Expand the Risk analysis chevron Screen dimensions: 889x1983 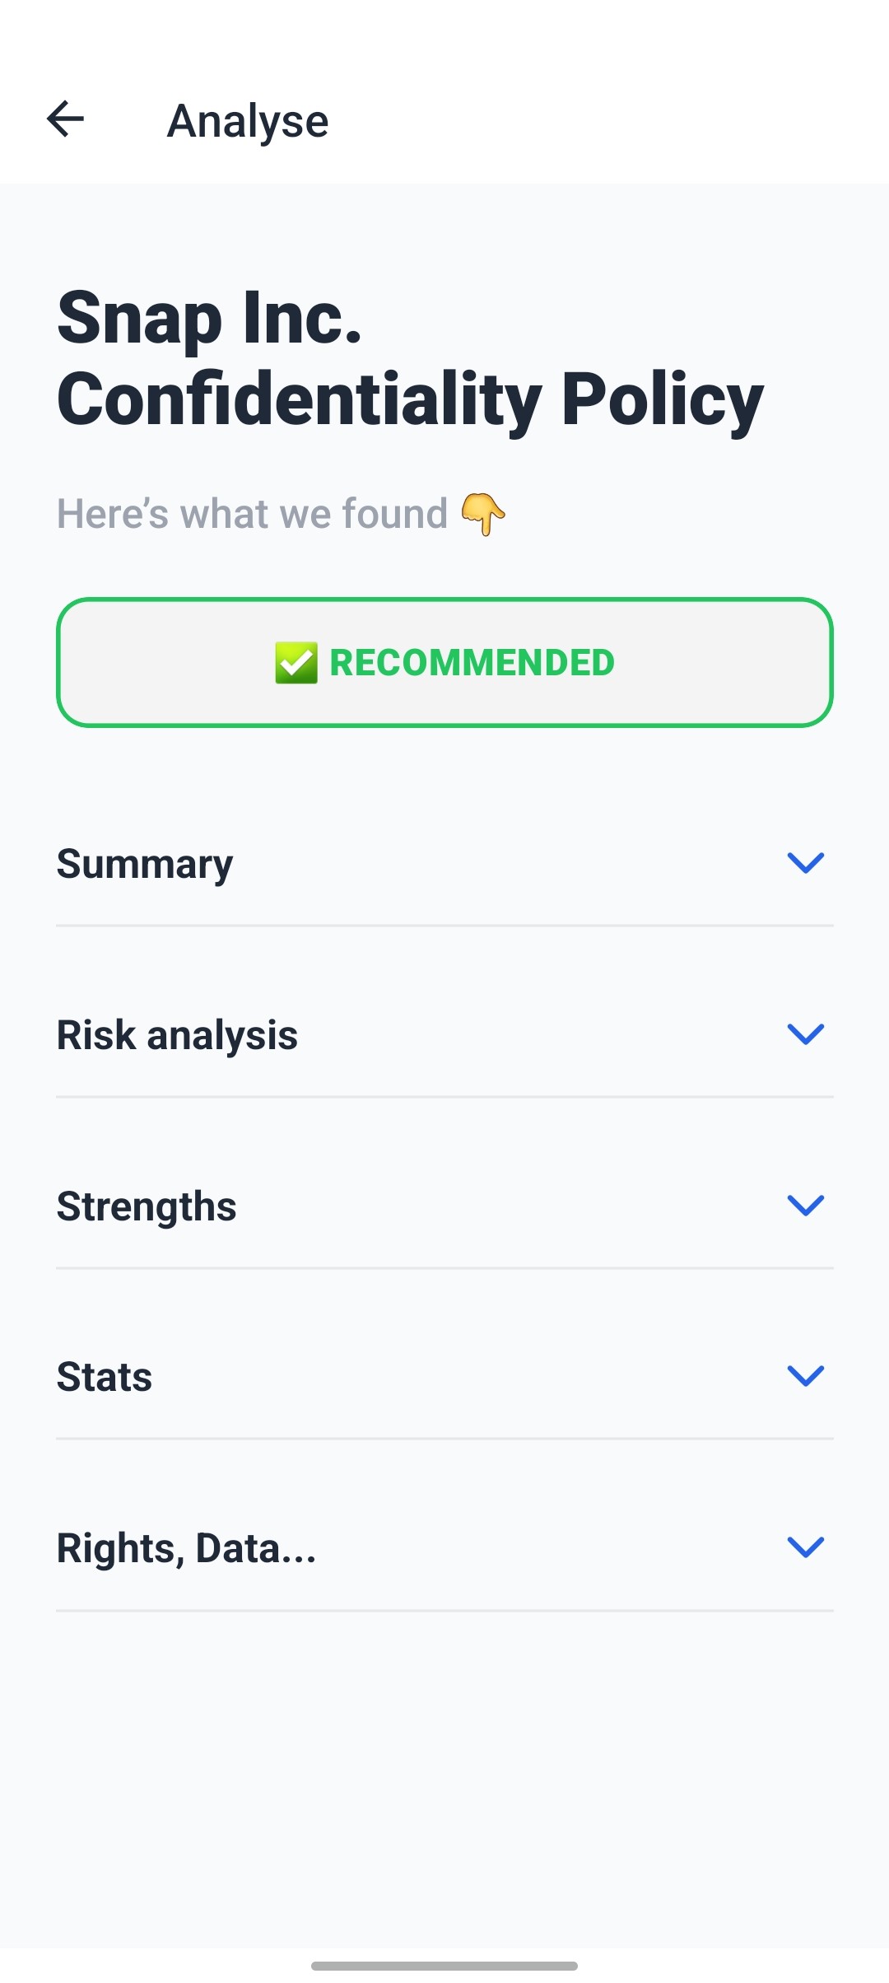[805, 1034]
